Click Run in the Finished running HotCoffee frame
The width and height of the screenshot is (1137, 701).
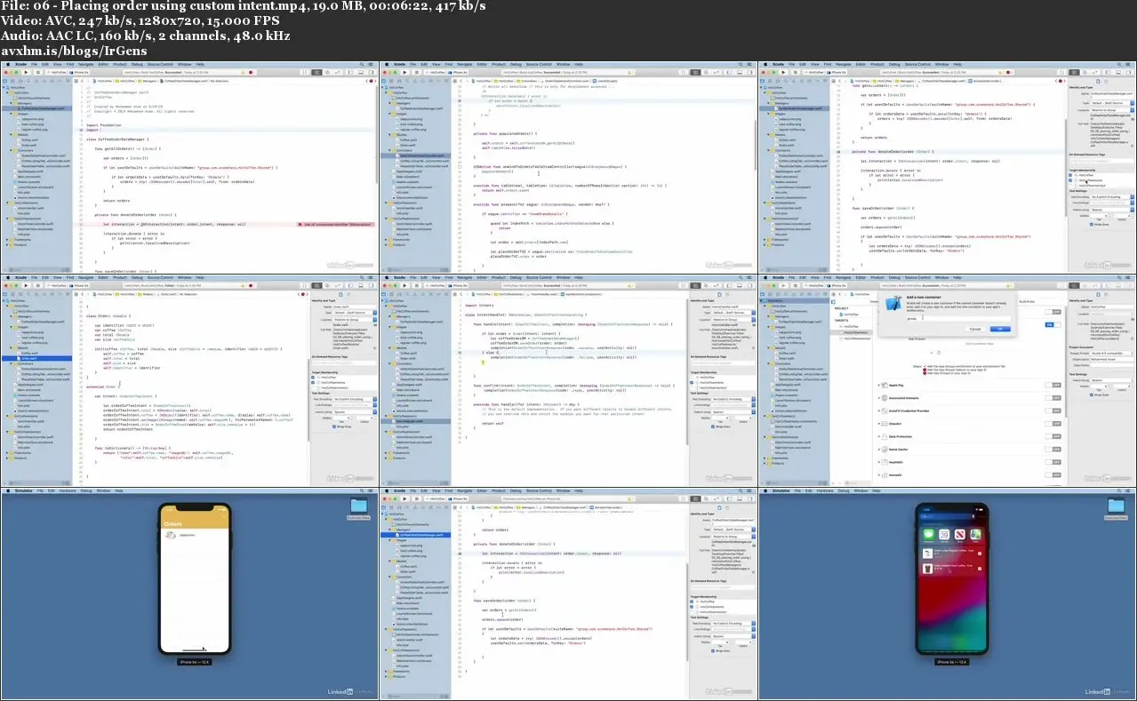click(404, 498)
